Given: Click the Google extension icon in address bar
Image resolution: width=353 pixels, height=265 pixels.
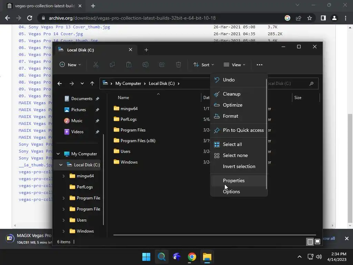Looking at the screenshot, I should [288, 18].
